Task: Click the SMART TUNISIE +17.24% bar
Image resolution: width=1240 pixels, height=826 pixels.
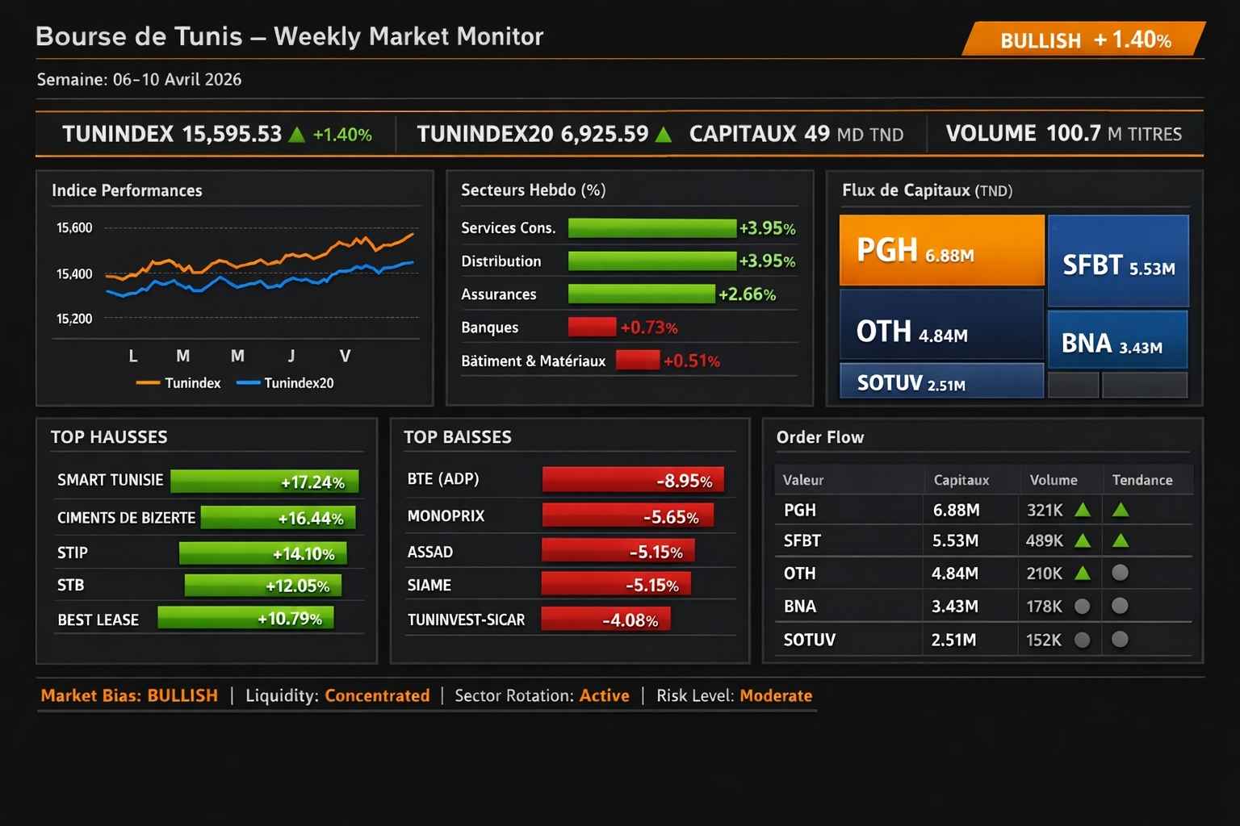Action: click(265, 482)
